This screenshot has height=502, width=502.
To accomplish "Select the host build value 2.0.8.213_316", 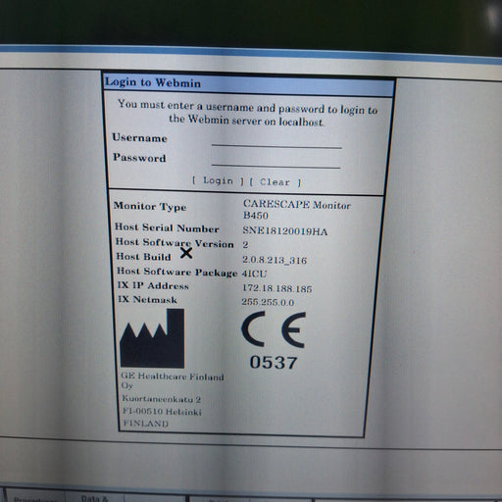I will (275, 260).
